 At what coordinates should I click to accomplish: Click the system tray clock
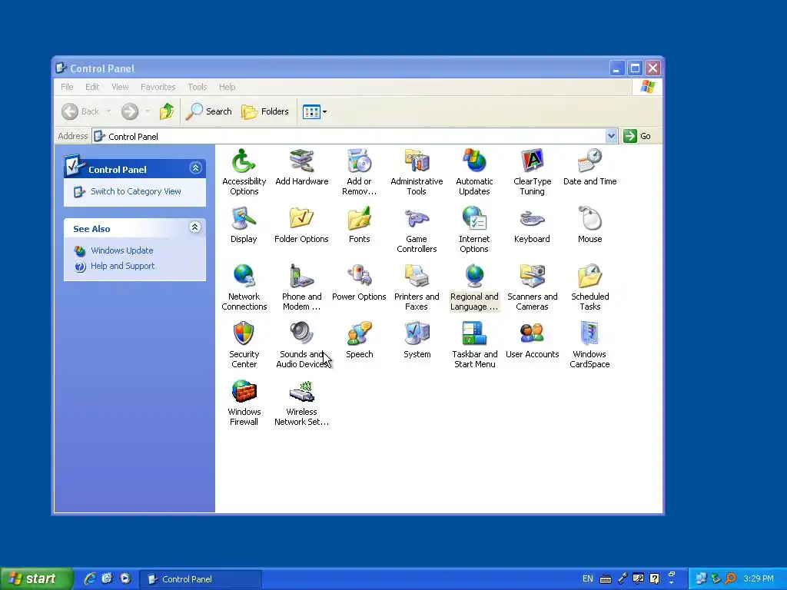[x=759, y=578]
